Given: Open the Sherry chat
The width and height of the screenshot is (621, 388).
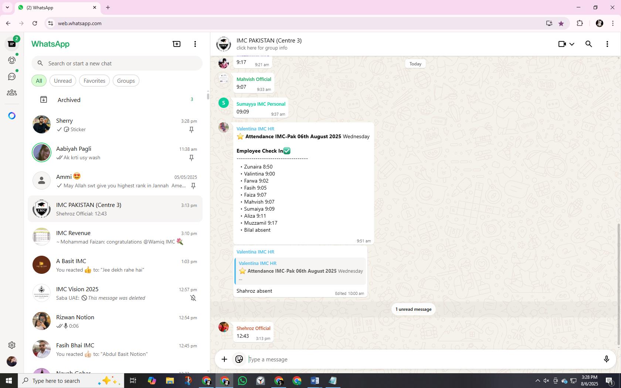Looking at the screenshot, I should [115, 125].
